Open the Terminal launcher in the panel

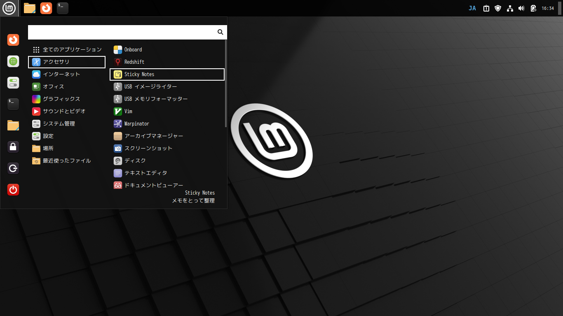click(63, 8)
